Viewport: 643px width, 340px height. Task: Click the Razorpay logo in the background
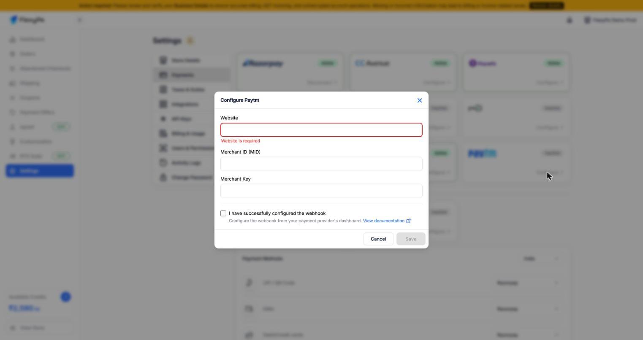coord(263,64)
